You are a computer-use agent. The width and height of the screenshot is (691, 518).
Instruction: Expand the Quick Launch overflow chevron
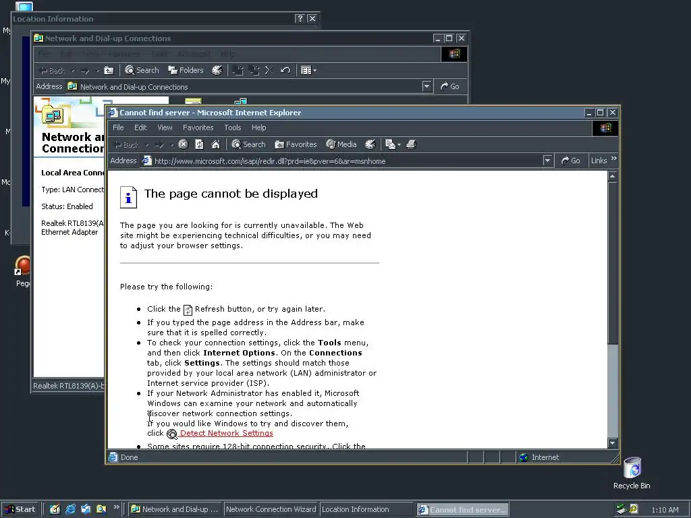coord(116,507)
